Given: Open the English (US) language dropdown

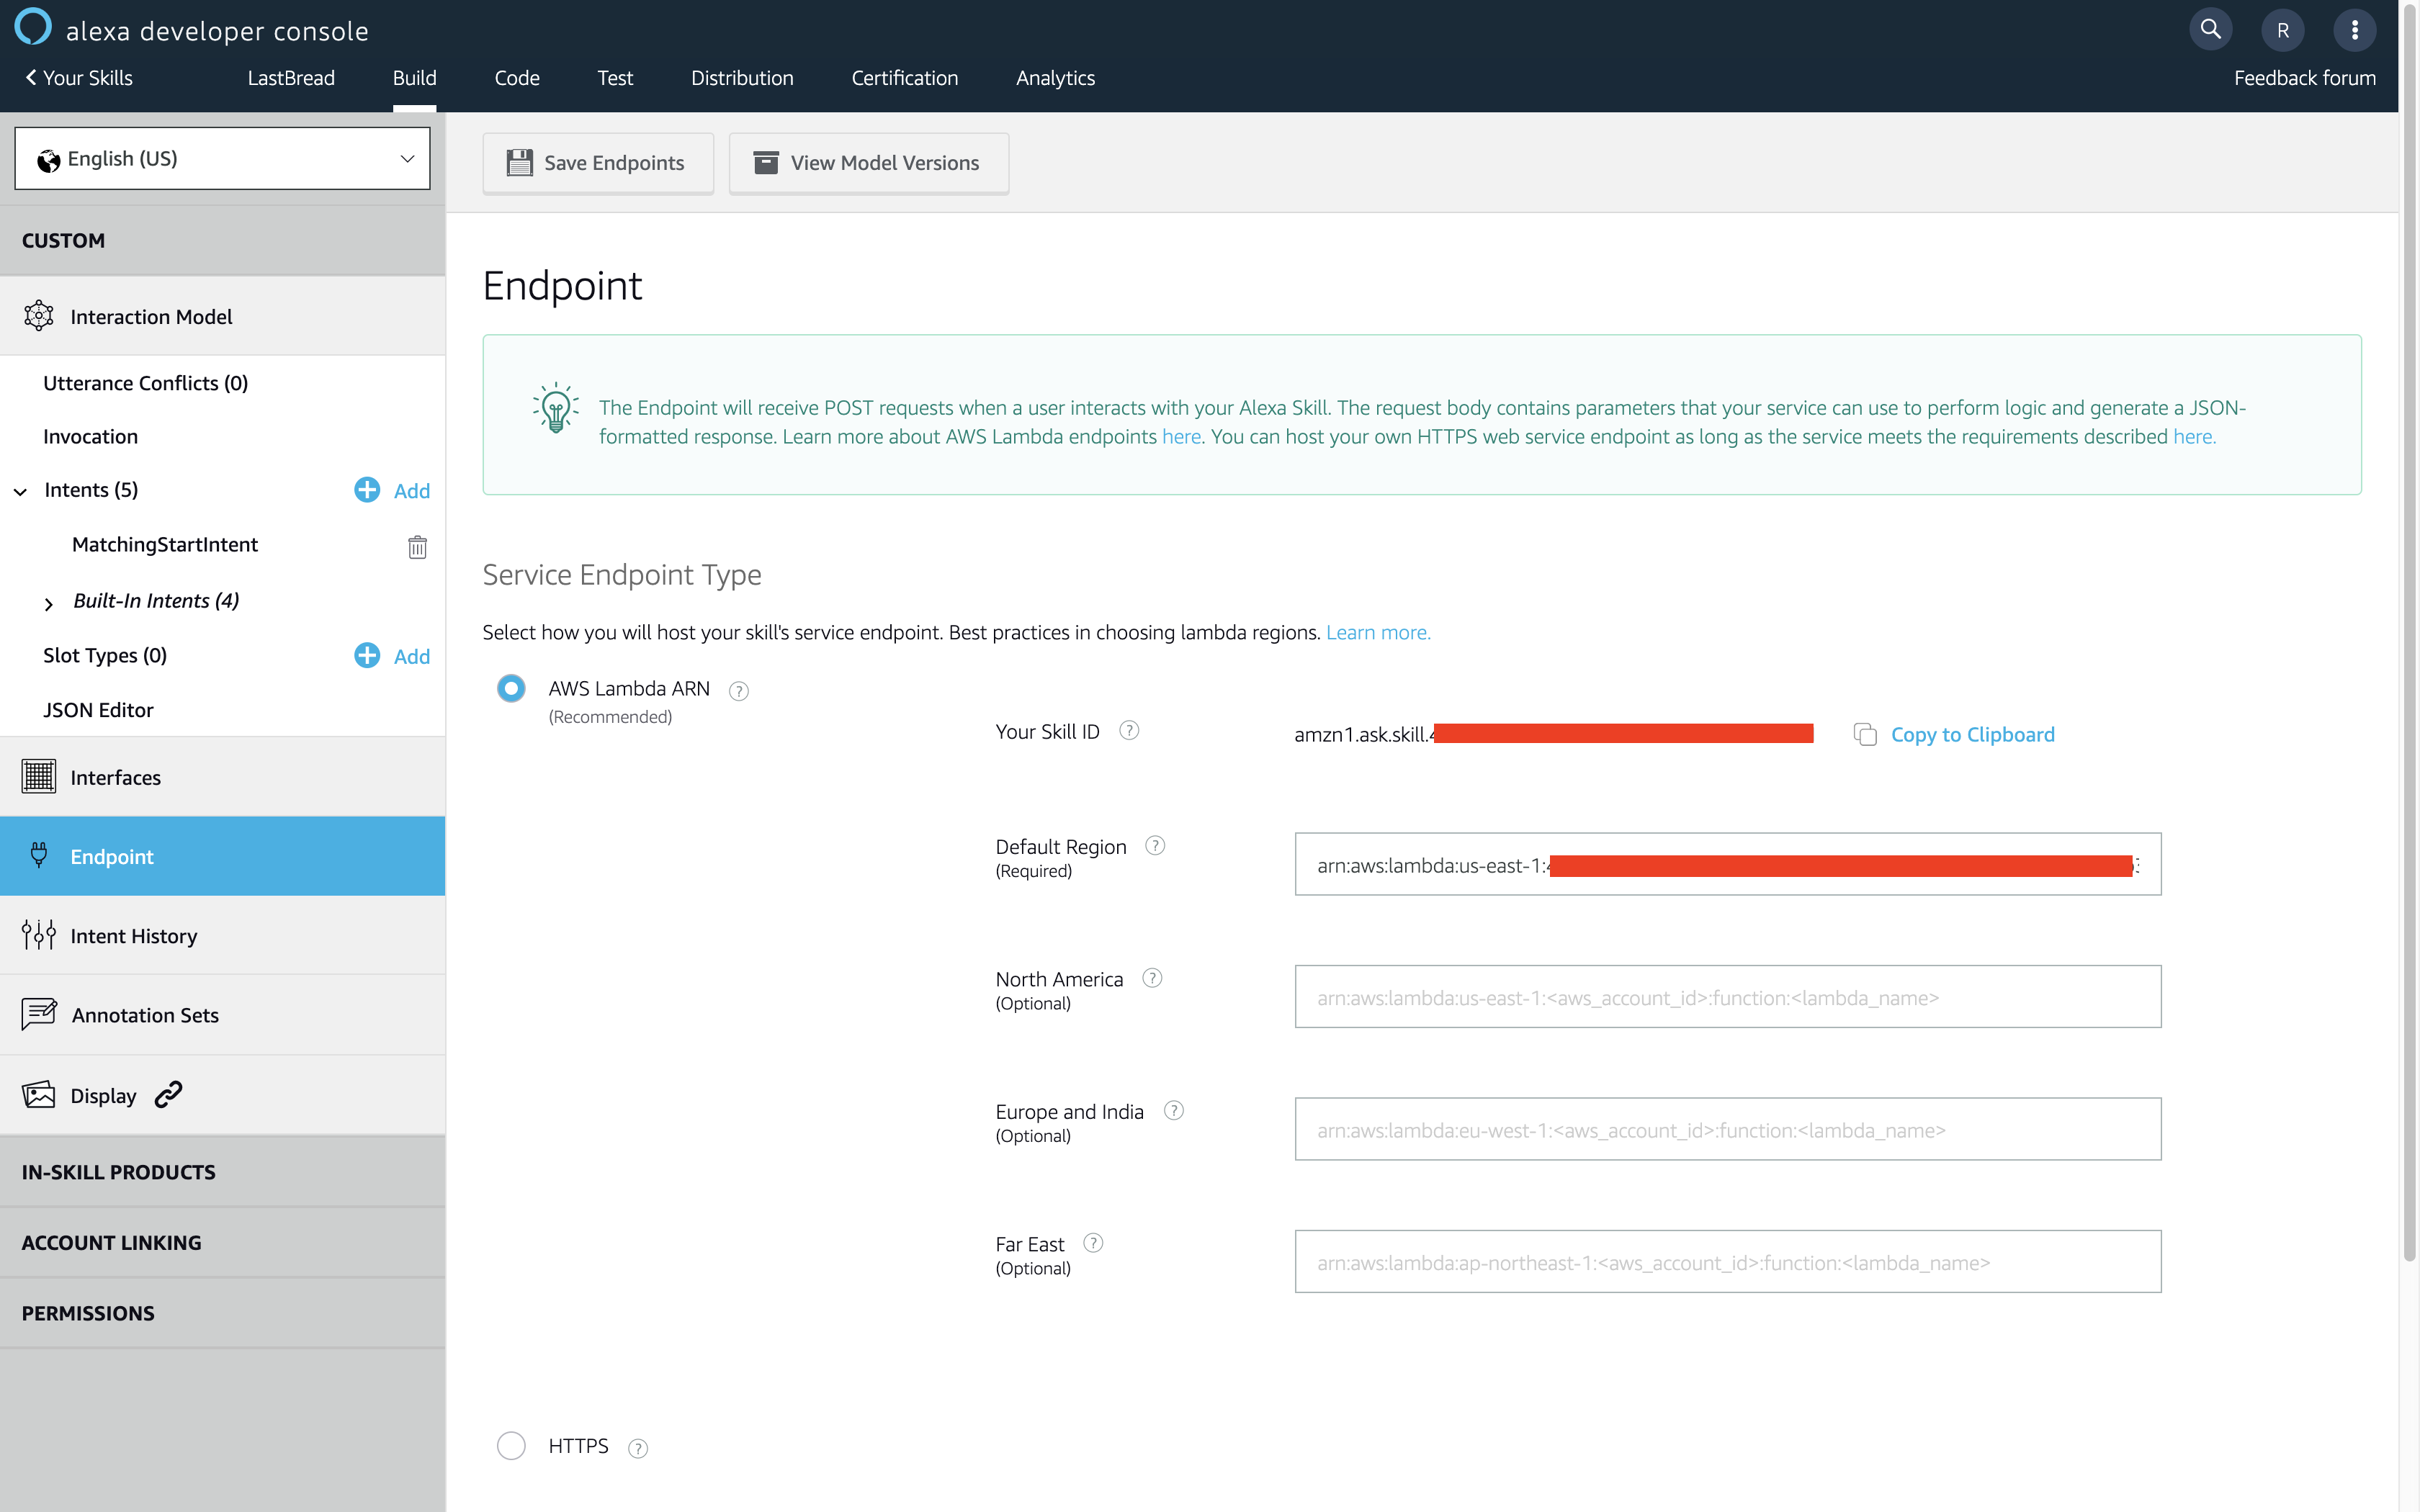Looking at the screenshot, I should point(222,158).
